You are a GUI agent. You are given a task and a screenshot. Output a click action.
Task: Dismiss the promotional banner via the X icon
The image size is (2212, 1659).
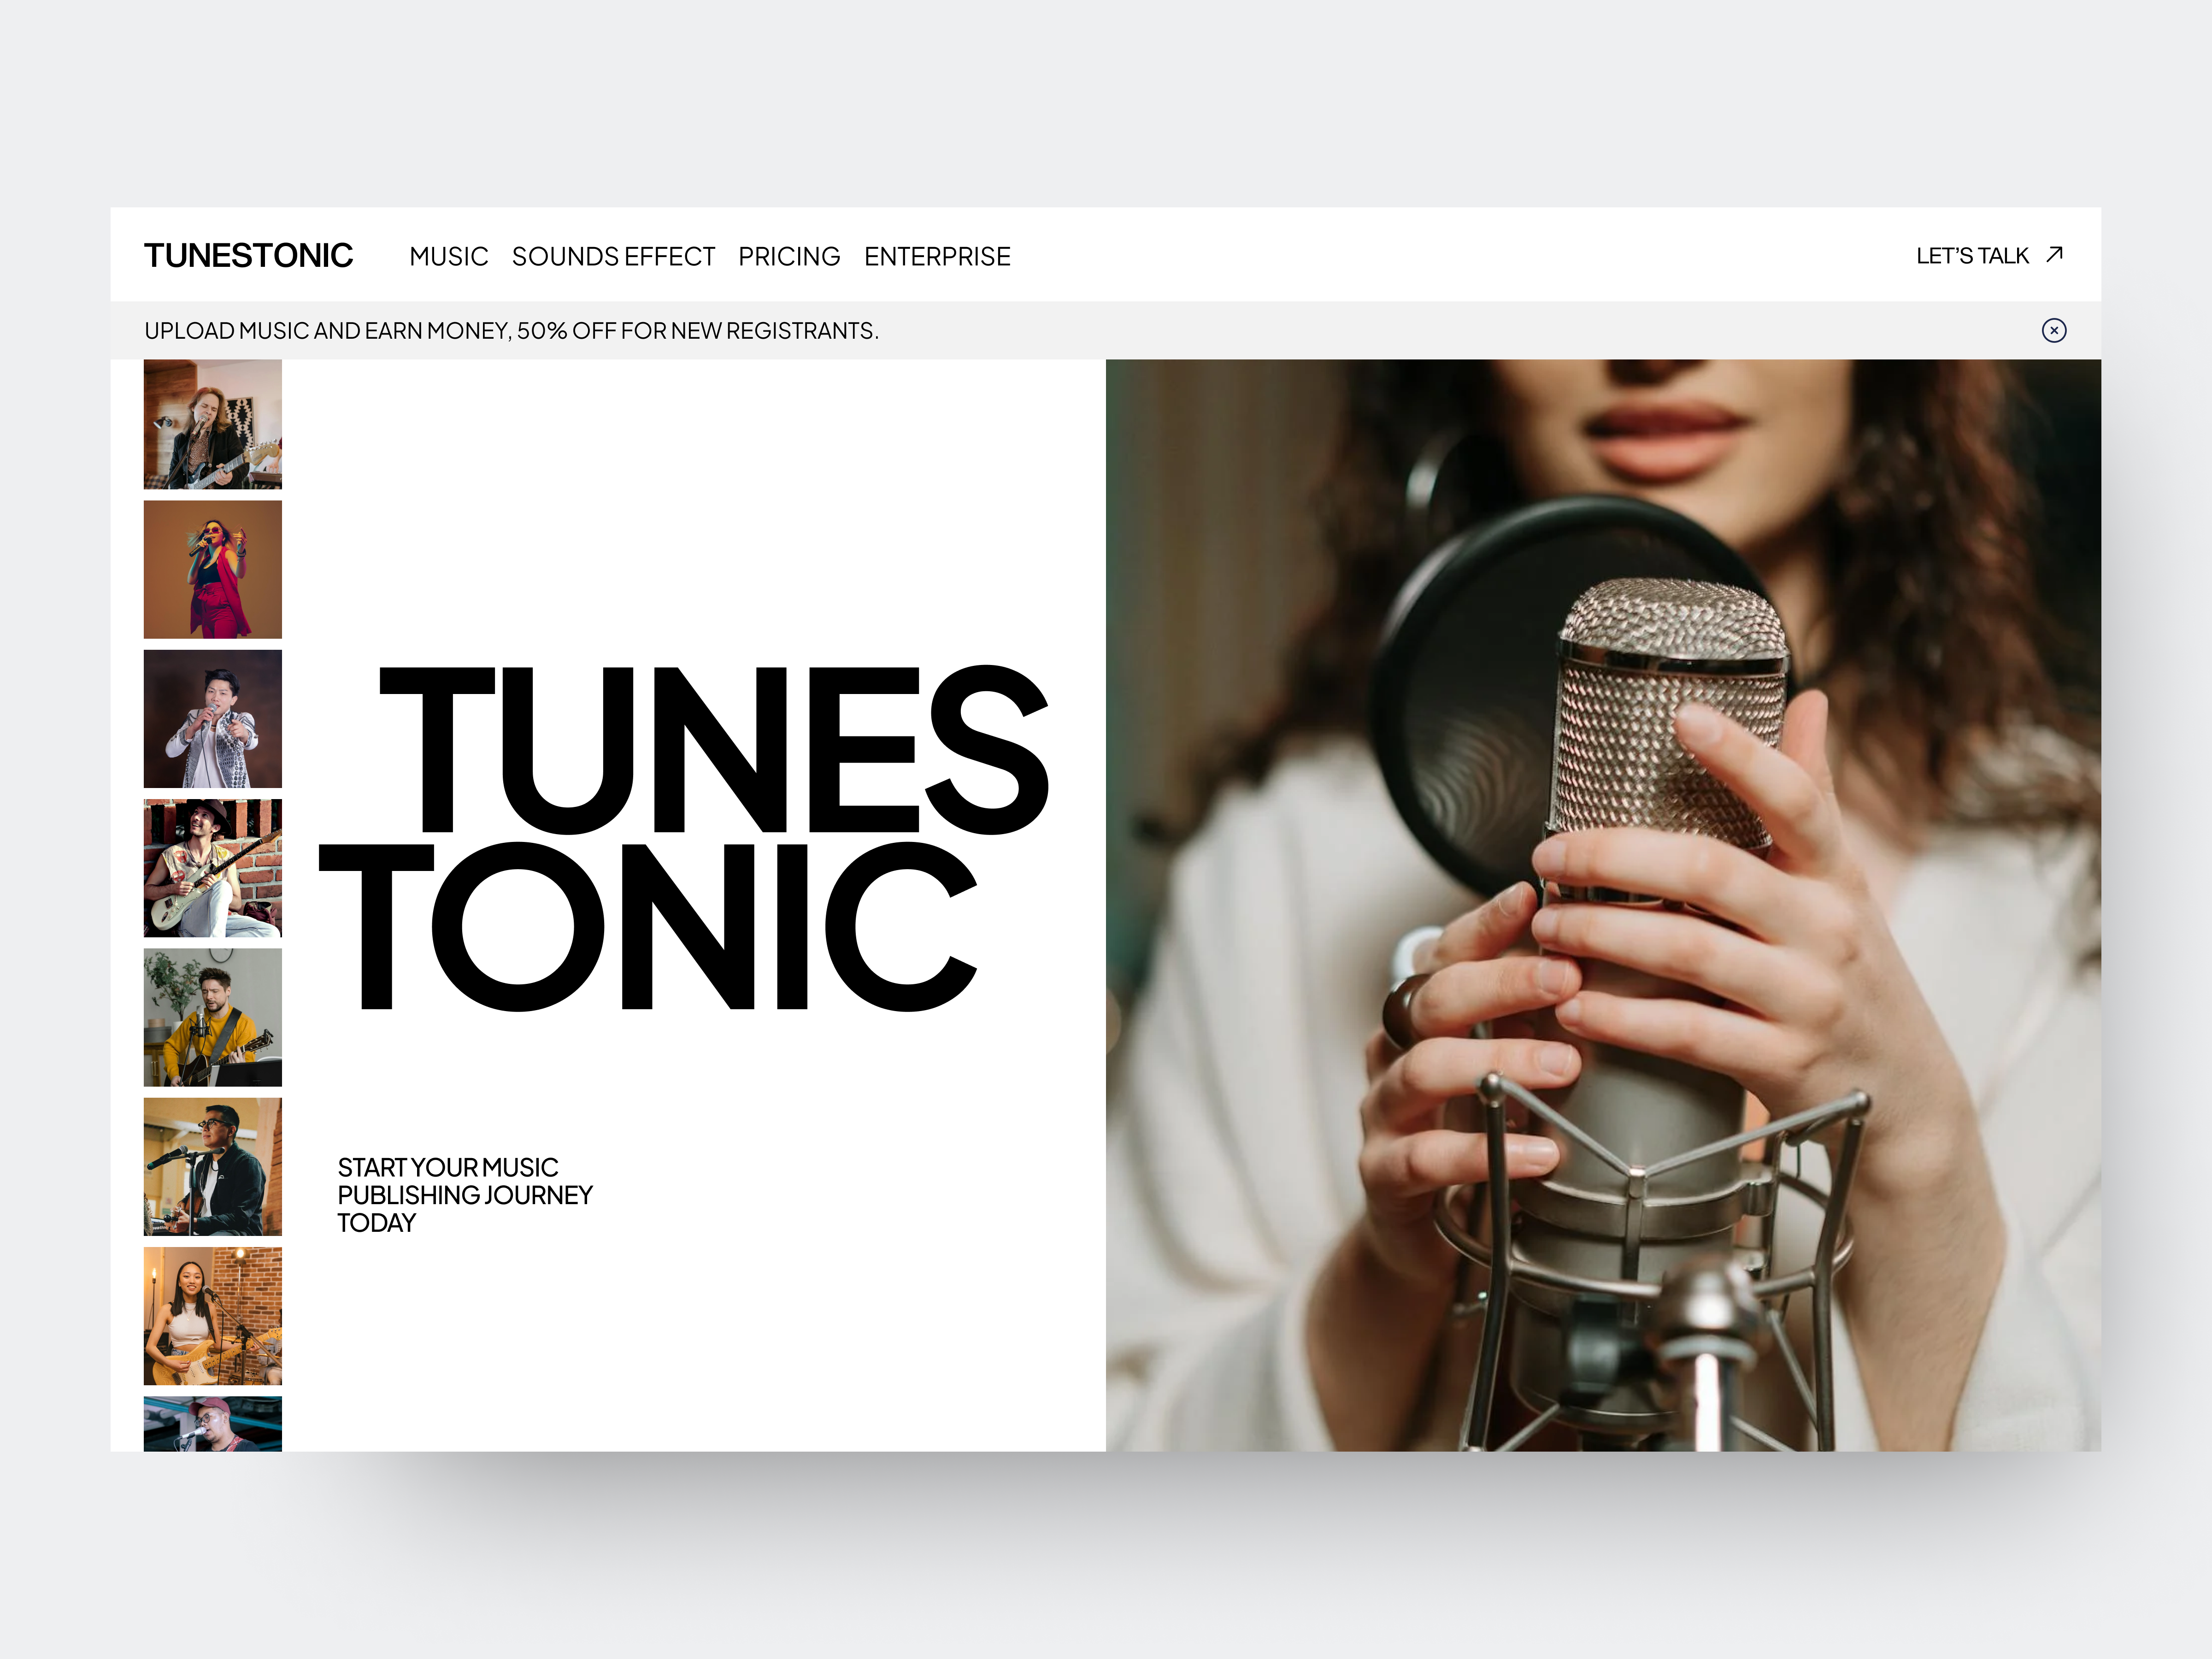tap(2055, 330)
